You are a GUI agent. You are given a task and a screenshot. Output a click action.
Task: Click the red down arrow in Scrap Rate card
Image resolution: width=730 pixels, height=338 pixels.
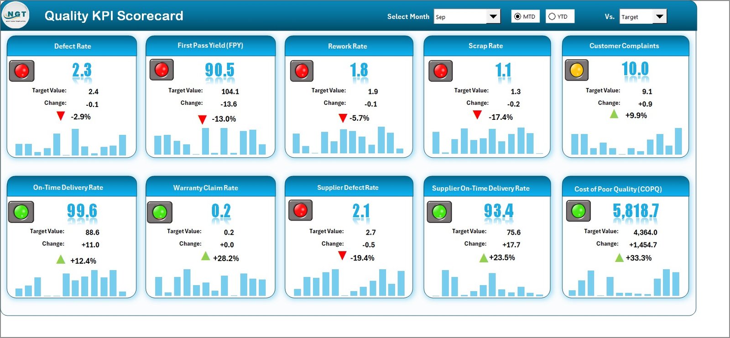[477, 115]
